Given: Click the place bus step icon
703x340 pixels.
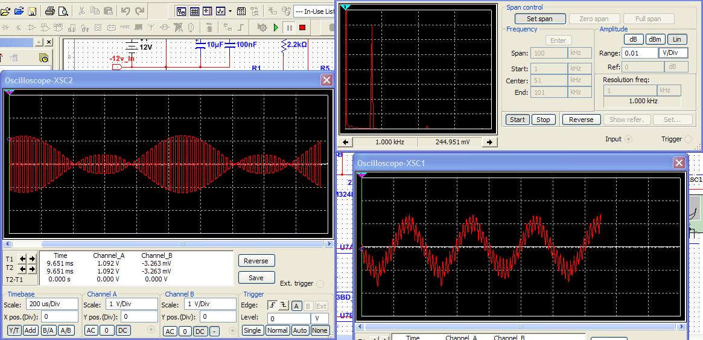Looking at the screenshot, I should (241, 27).
